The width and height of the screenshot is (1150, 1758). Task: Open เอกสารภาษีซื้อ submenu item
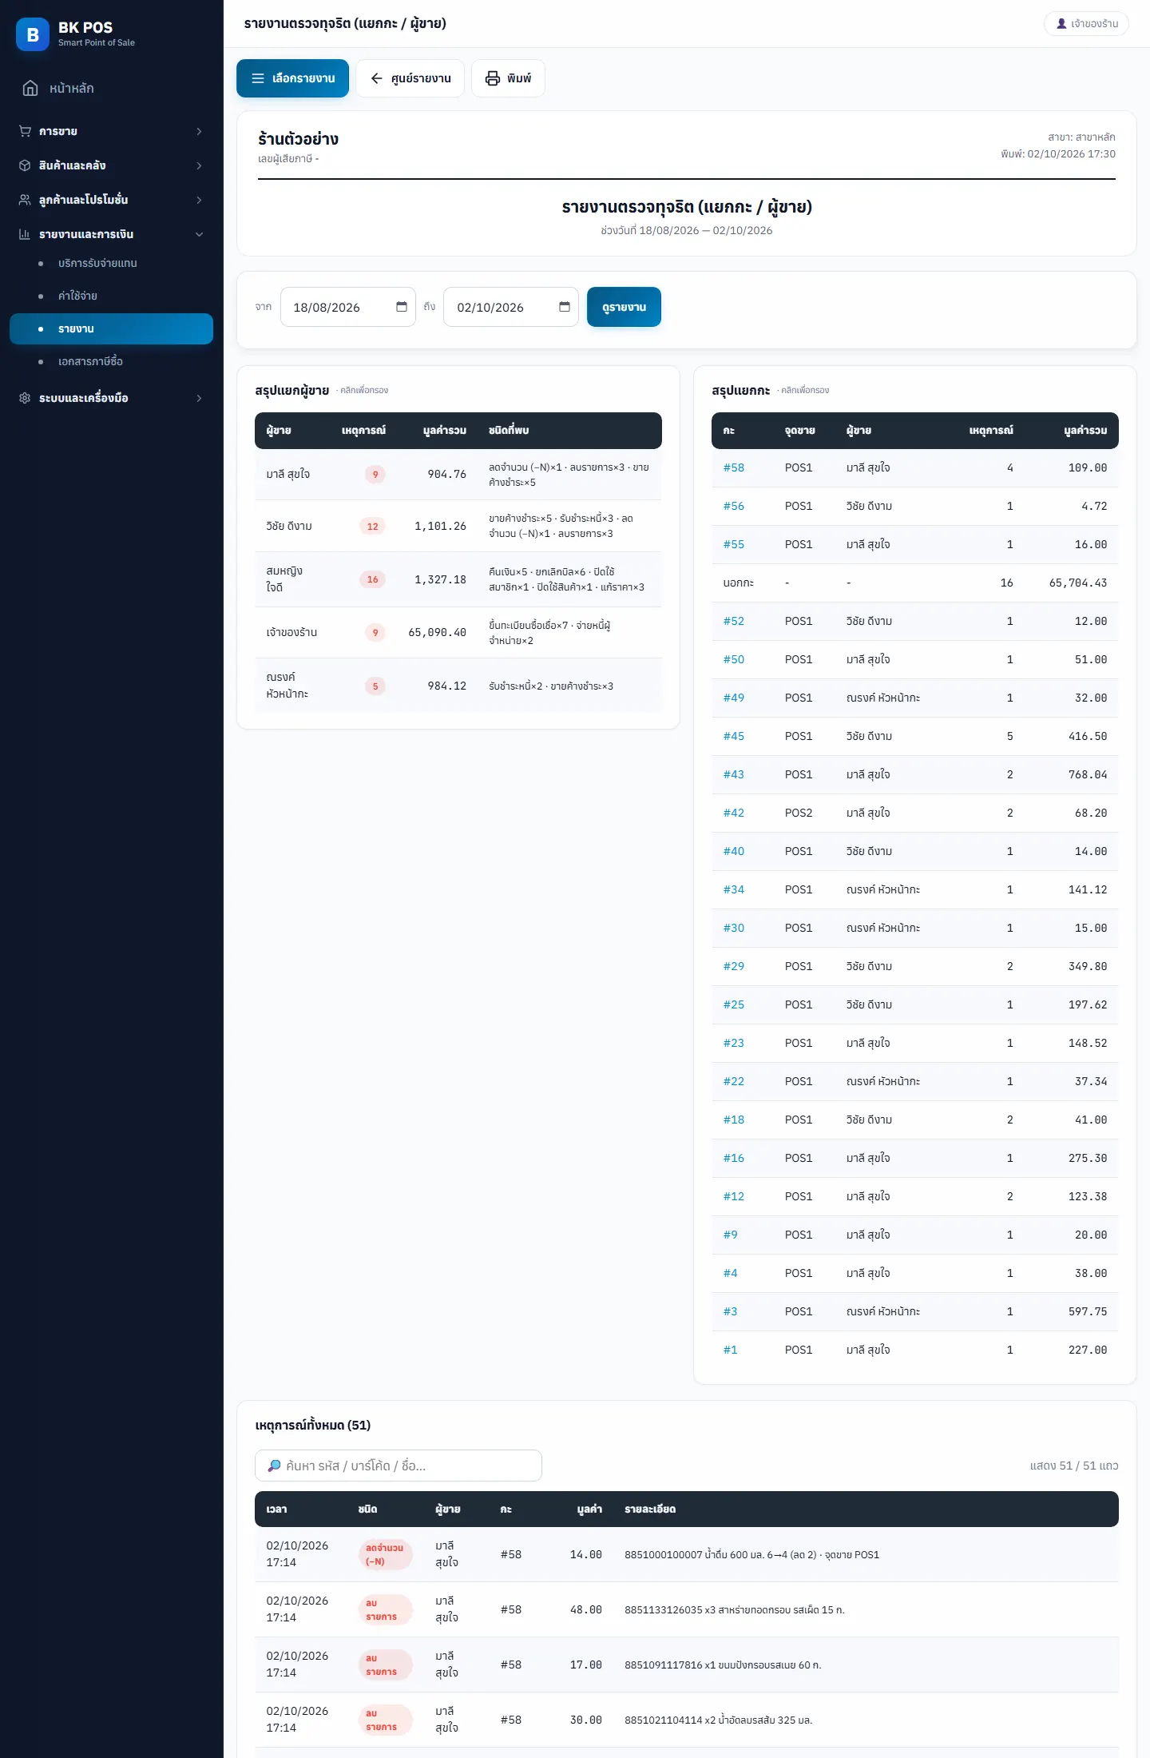[111, 361]
